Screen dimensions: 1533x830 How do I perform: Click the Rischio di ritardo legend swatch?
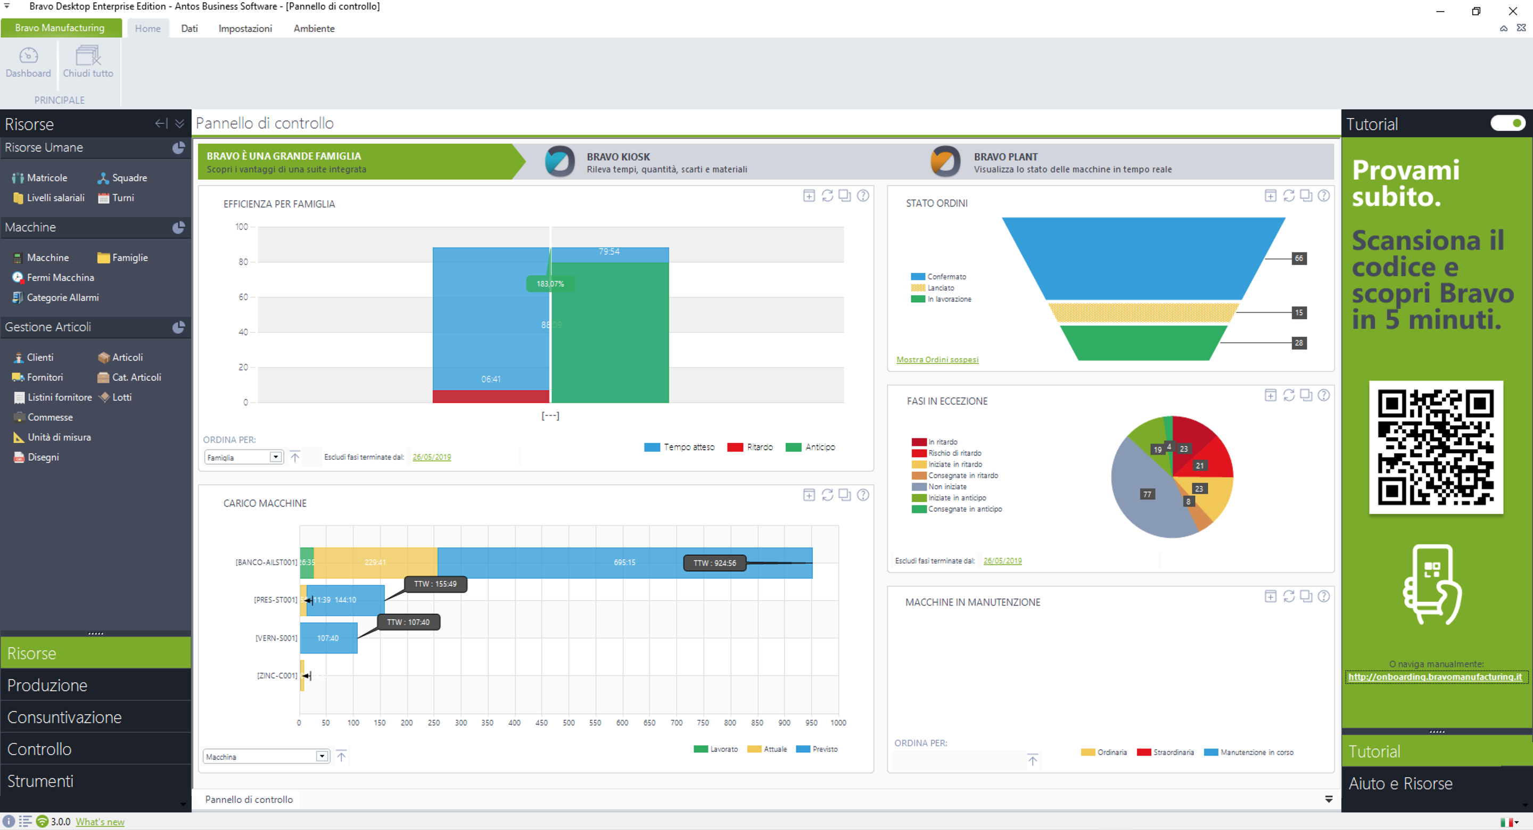919,453
